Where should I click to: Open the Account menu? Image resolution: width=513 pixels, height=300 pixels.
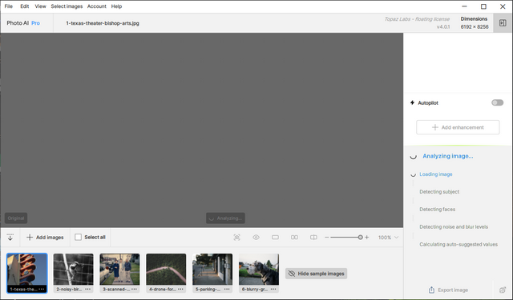point(96,6)
